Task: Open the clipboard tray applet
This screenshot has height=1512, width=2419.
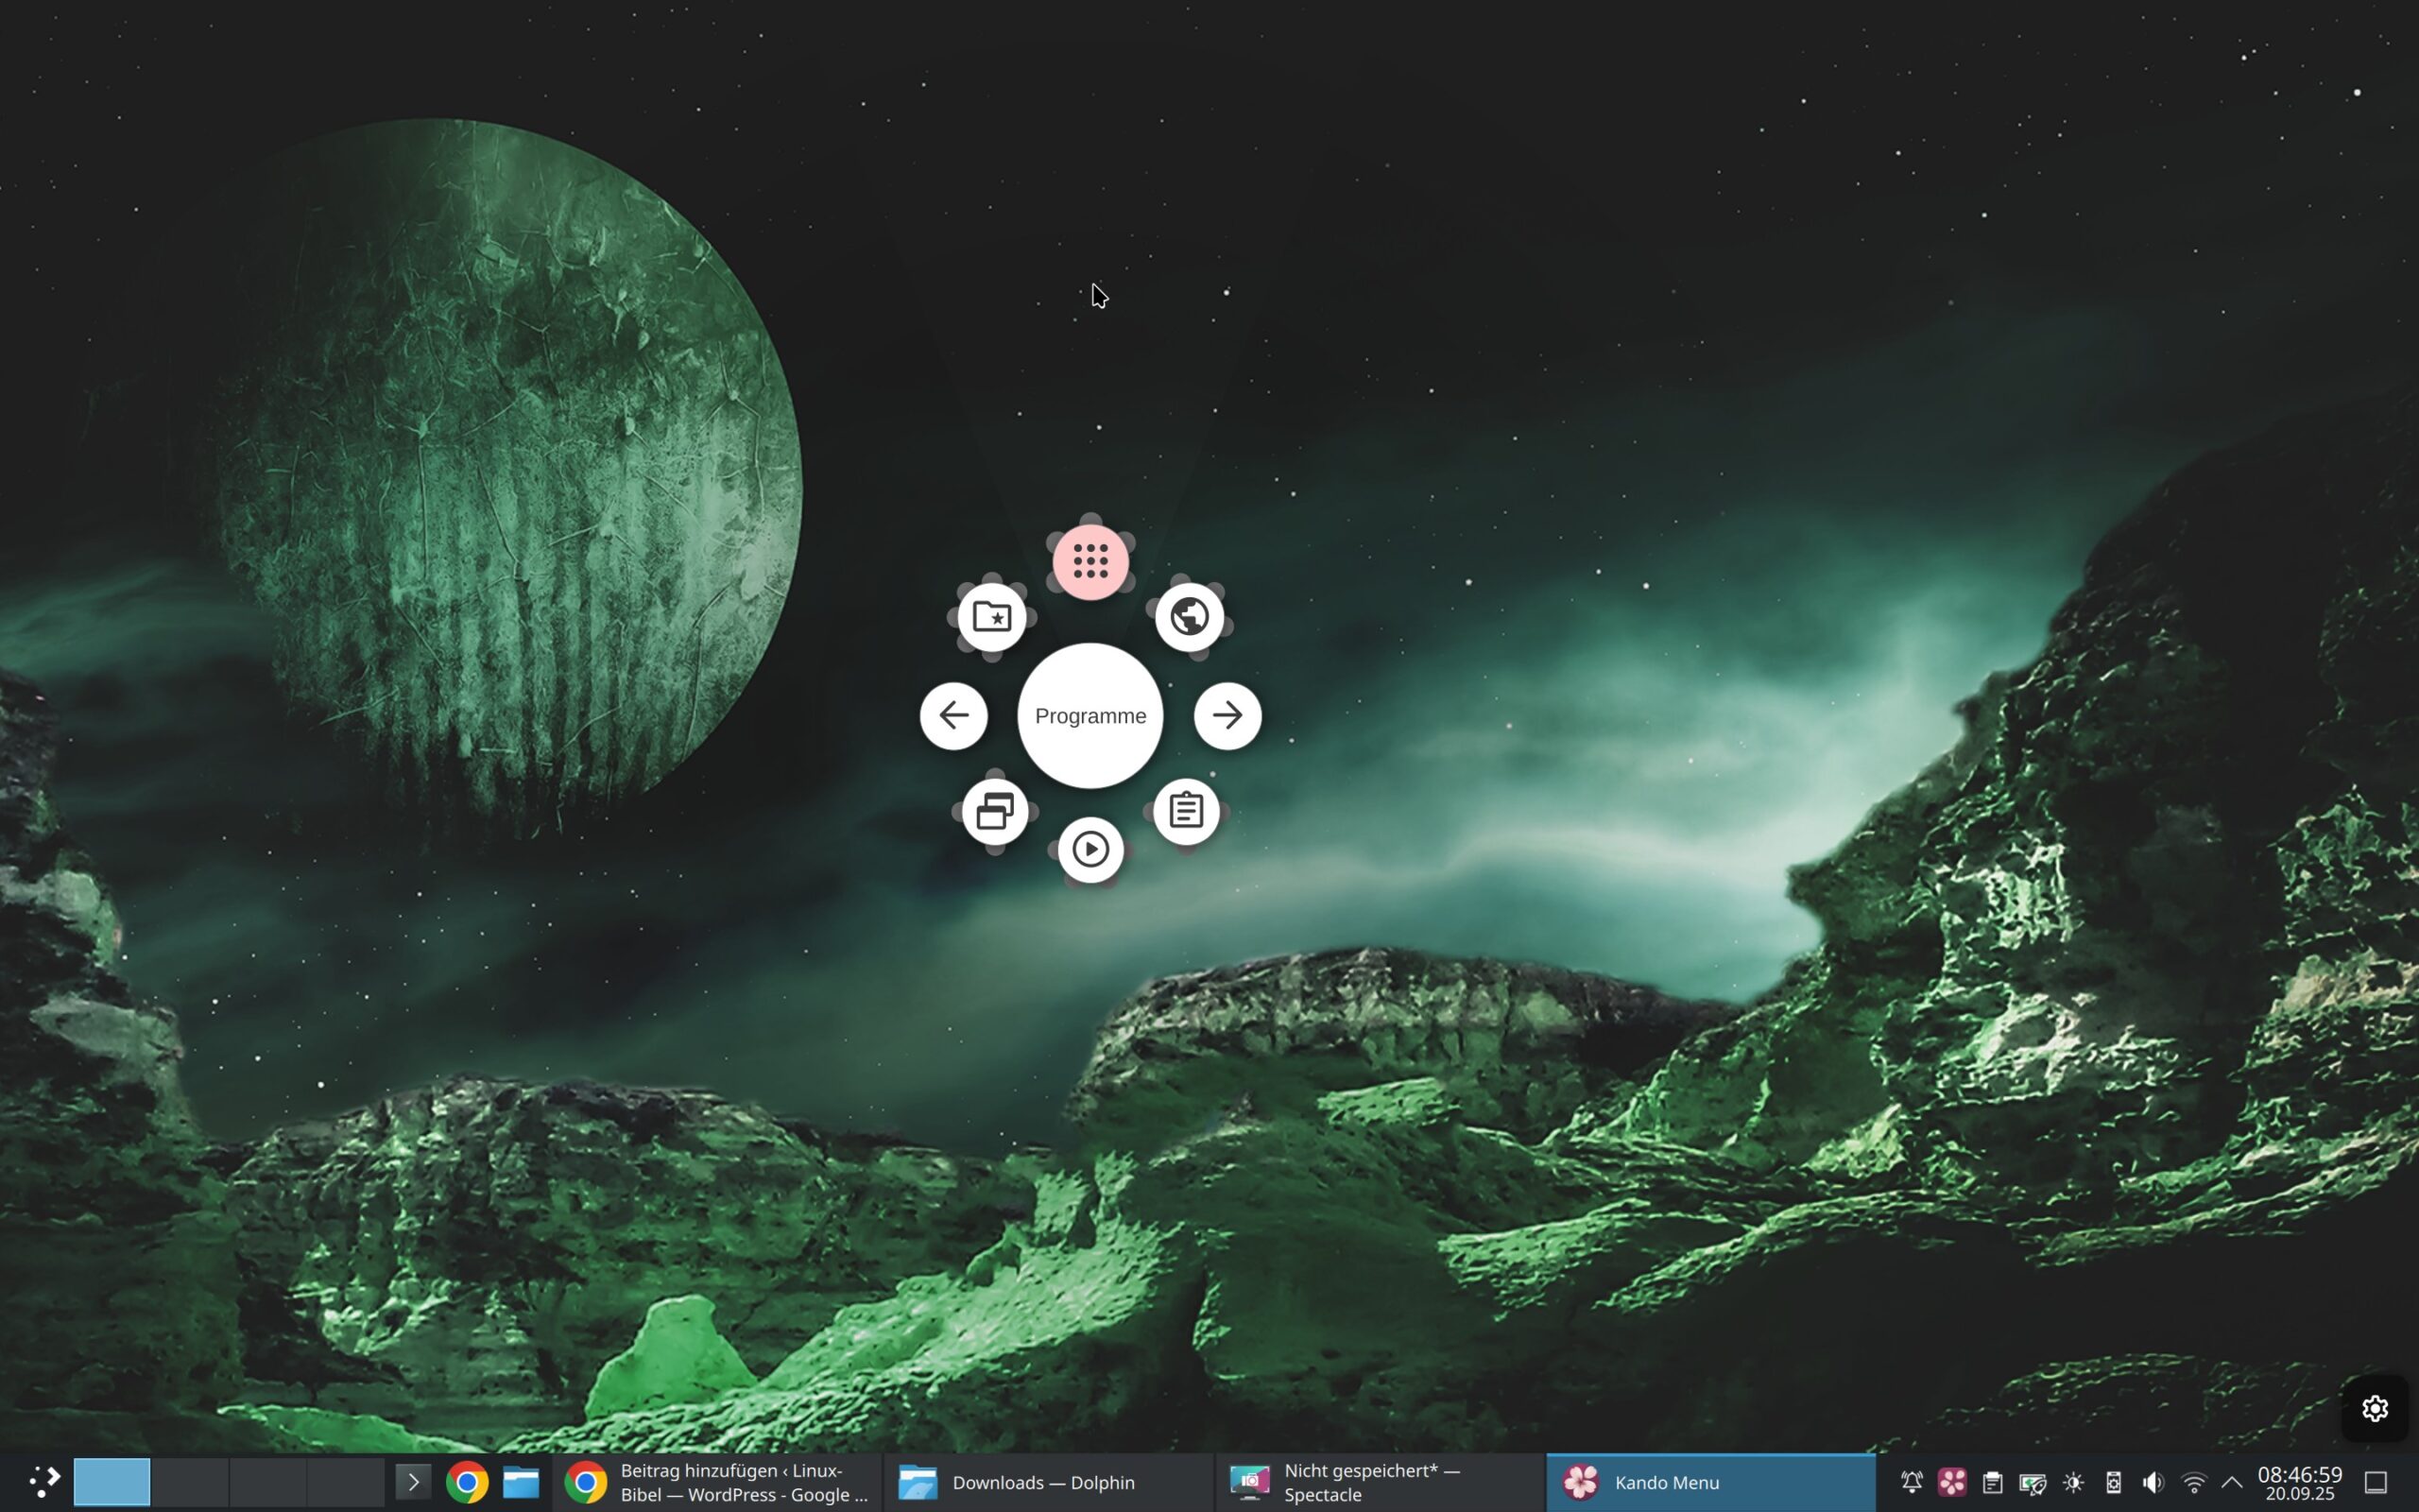Action: (x=1992, y=1482)
